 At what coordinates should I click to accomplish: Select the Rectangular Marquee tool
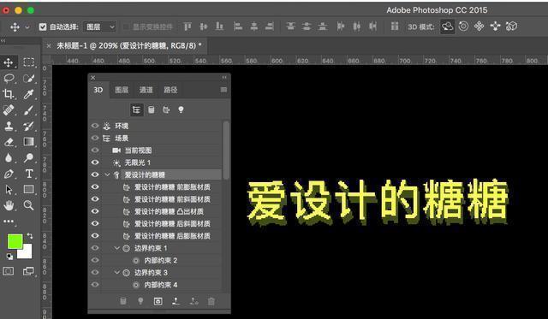coord(28,62)
